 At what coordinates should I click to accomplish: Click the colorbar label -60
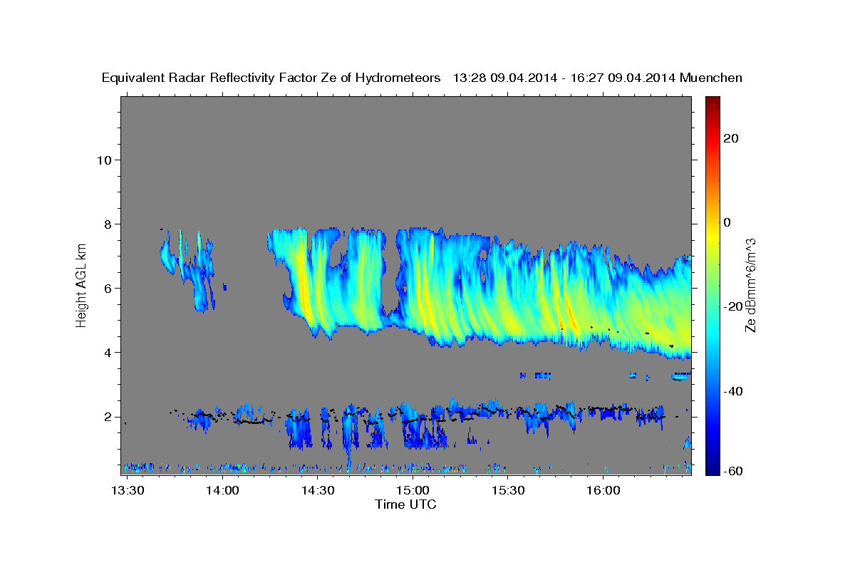tap(734, 471)
